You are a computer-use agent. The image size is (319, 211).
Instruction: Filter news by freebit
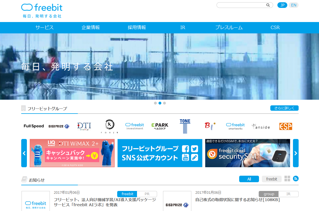(x=272, y=179)
